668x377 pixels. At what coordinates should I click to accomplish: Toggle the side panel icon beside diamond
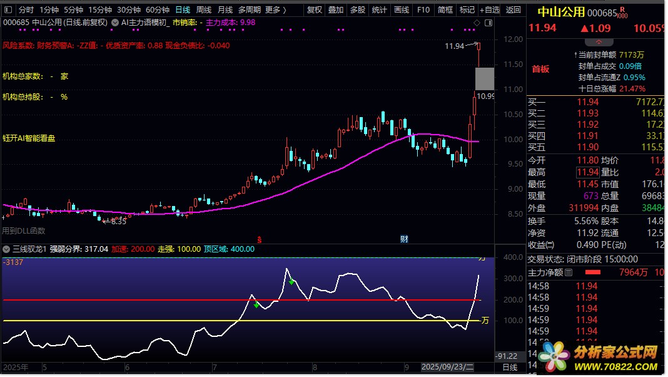point(488,23)
